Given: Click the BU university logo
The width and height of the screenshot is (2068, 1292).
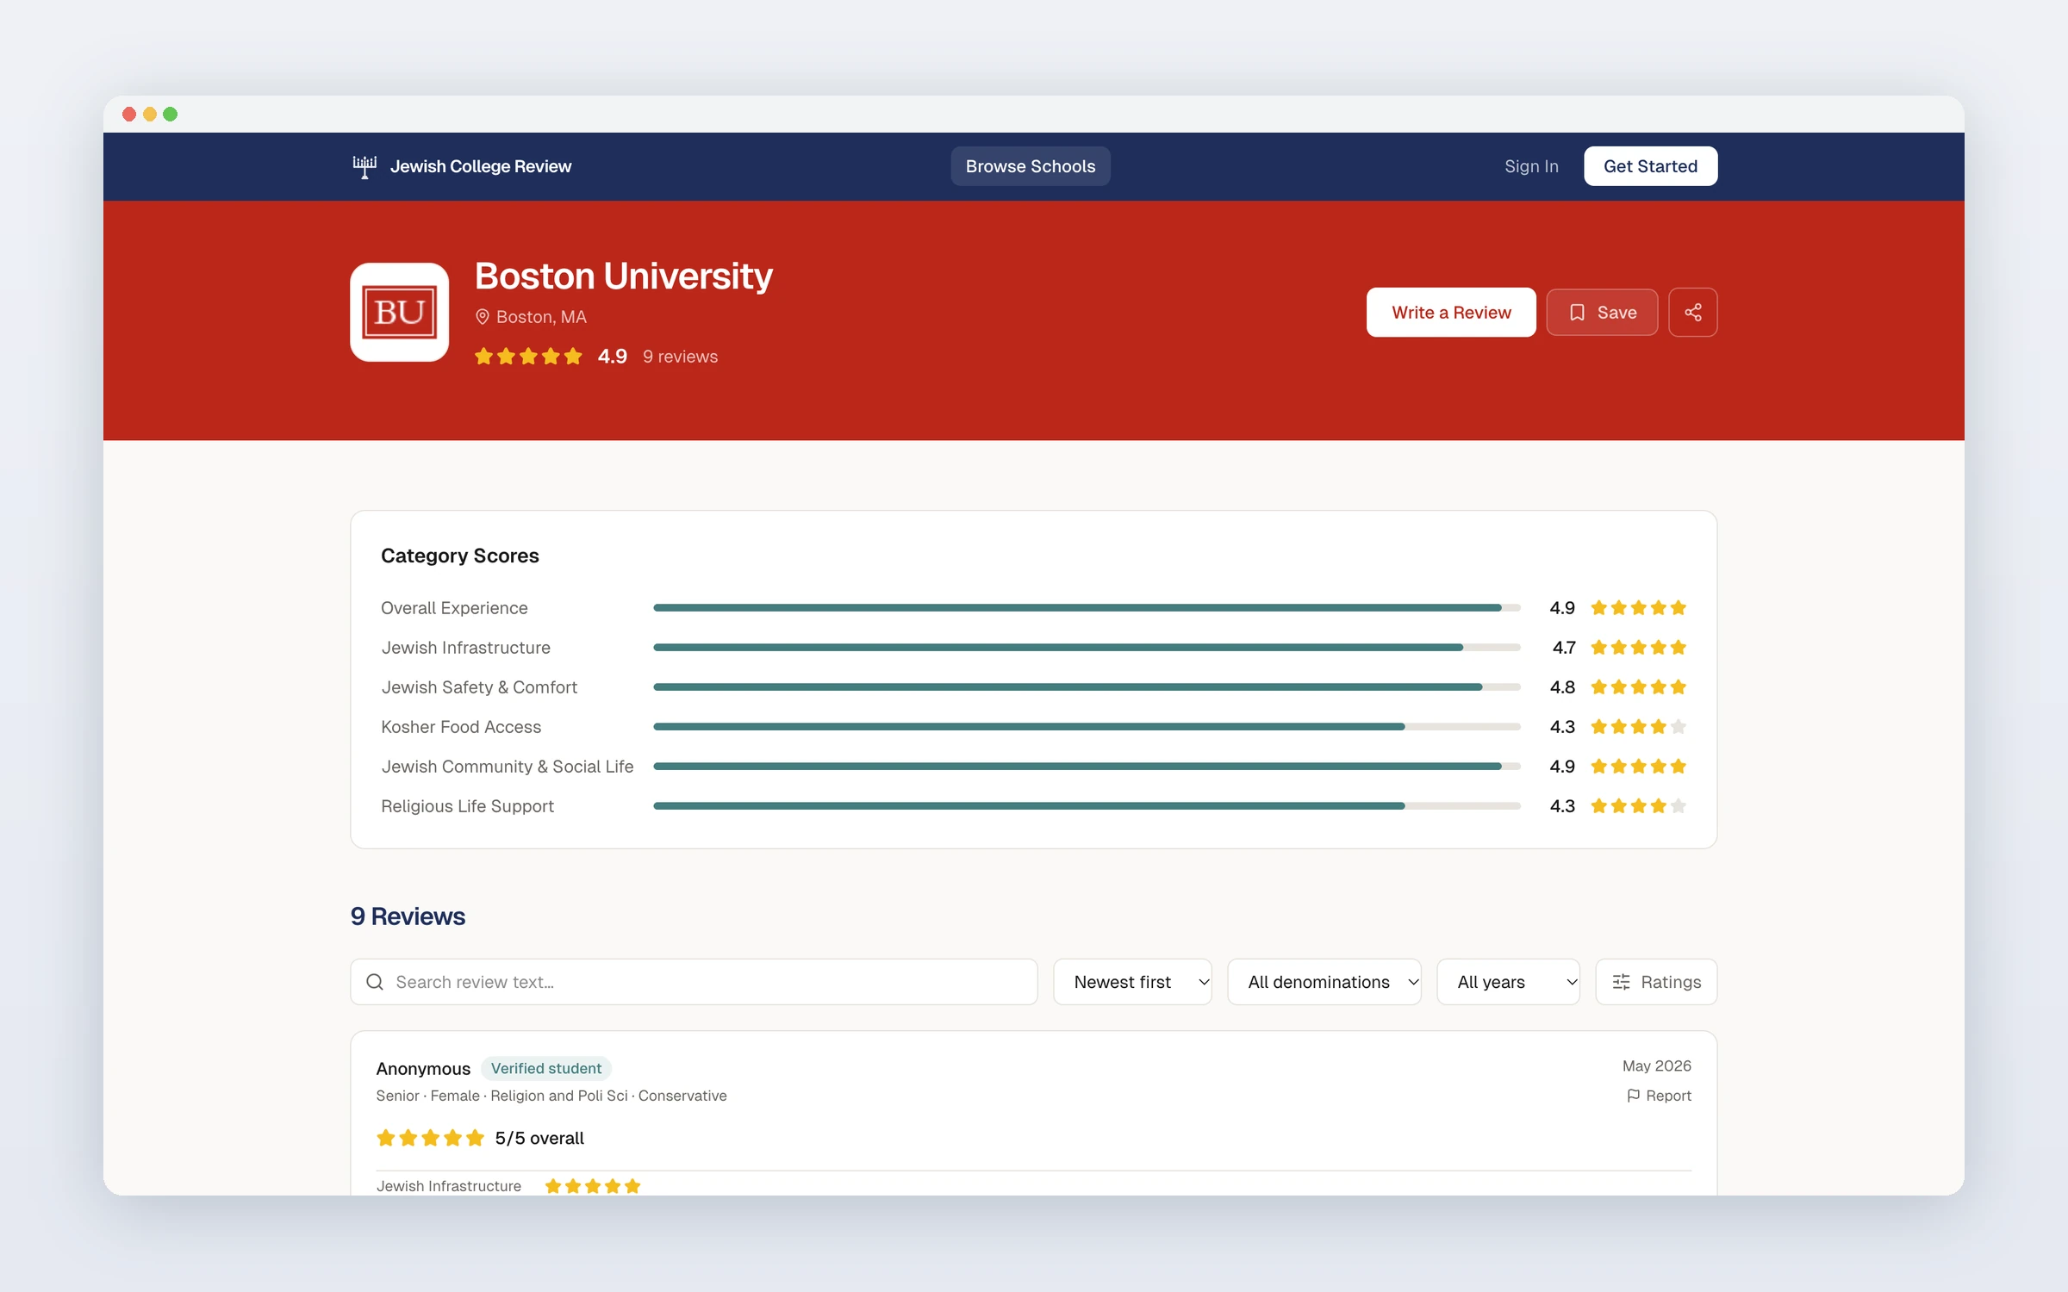Looking at the screenshot, I should coord(400,312).
